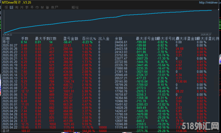Switch to the 综 summary tab
The width and height of the screenshot is (221, 133).
coord(6,7)
